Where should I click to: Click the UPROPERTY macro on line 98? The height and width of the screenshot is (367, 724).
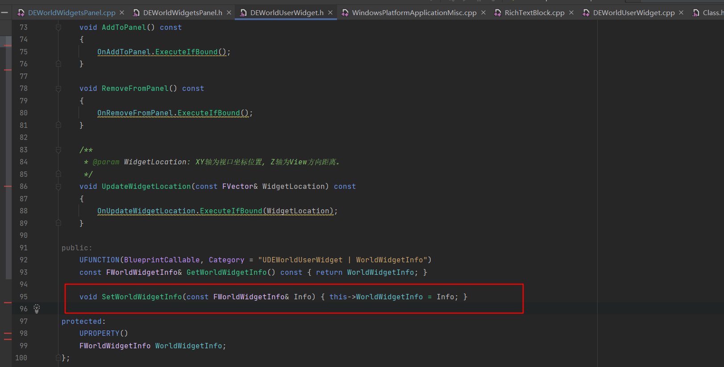click(100, 334)
